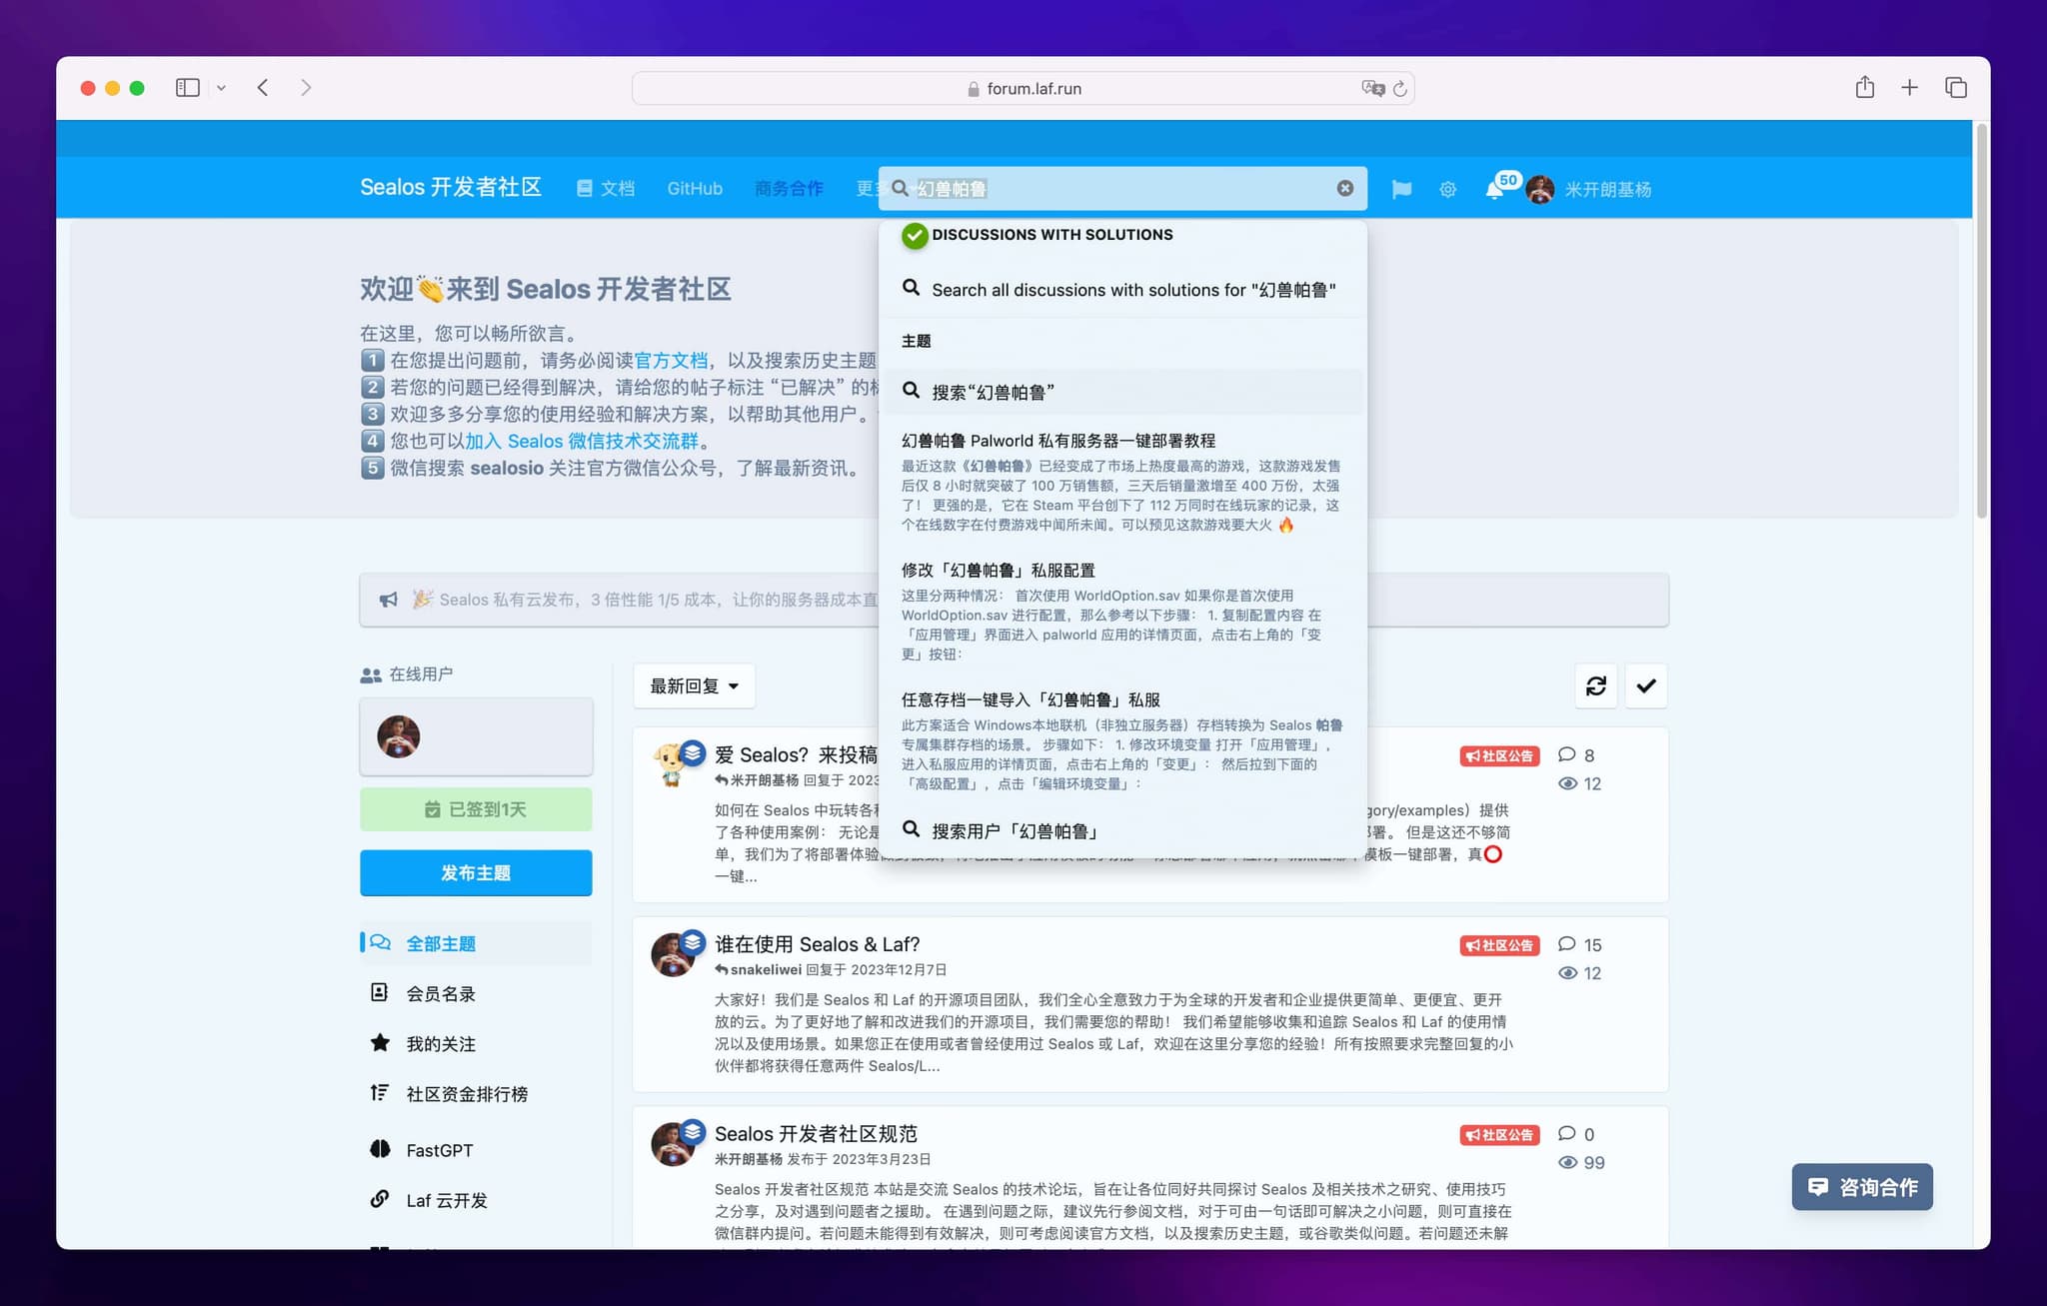Clear the search field with the X icon

click(1344, 188)
